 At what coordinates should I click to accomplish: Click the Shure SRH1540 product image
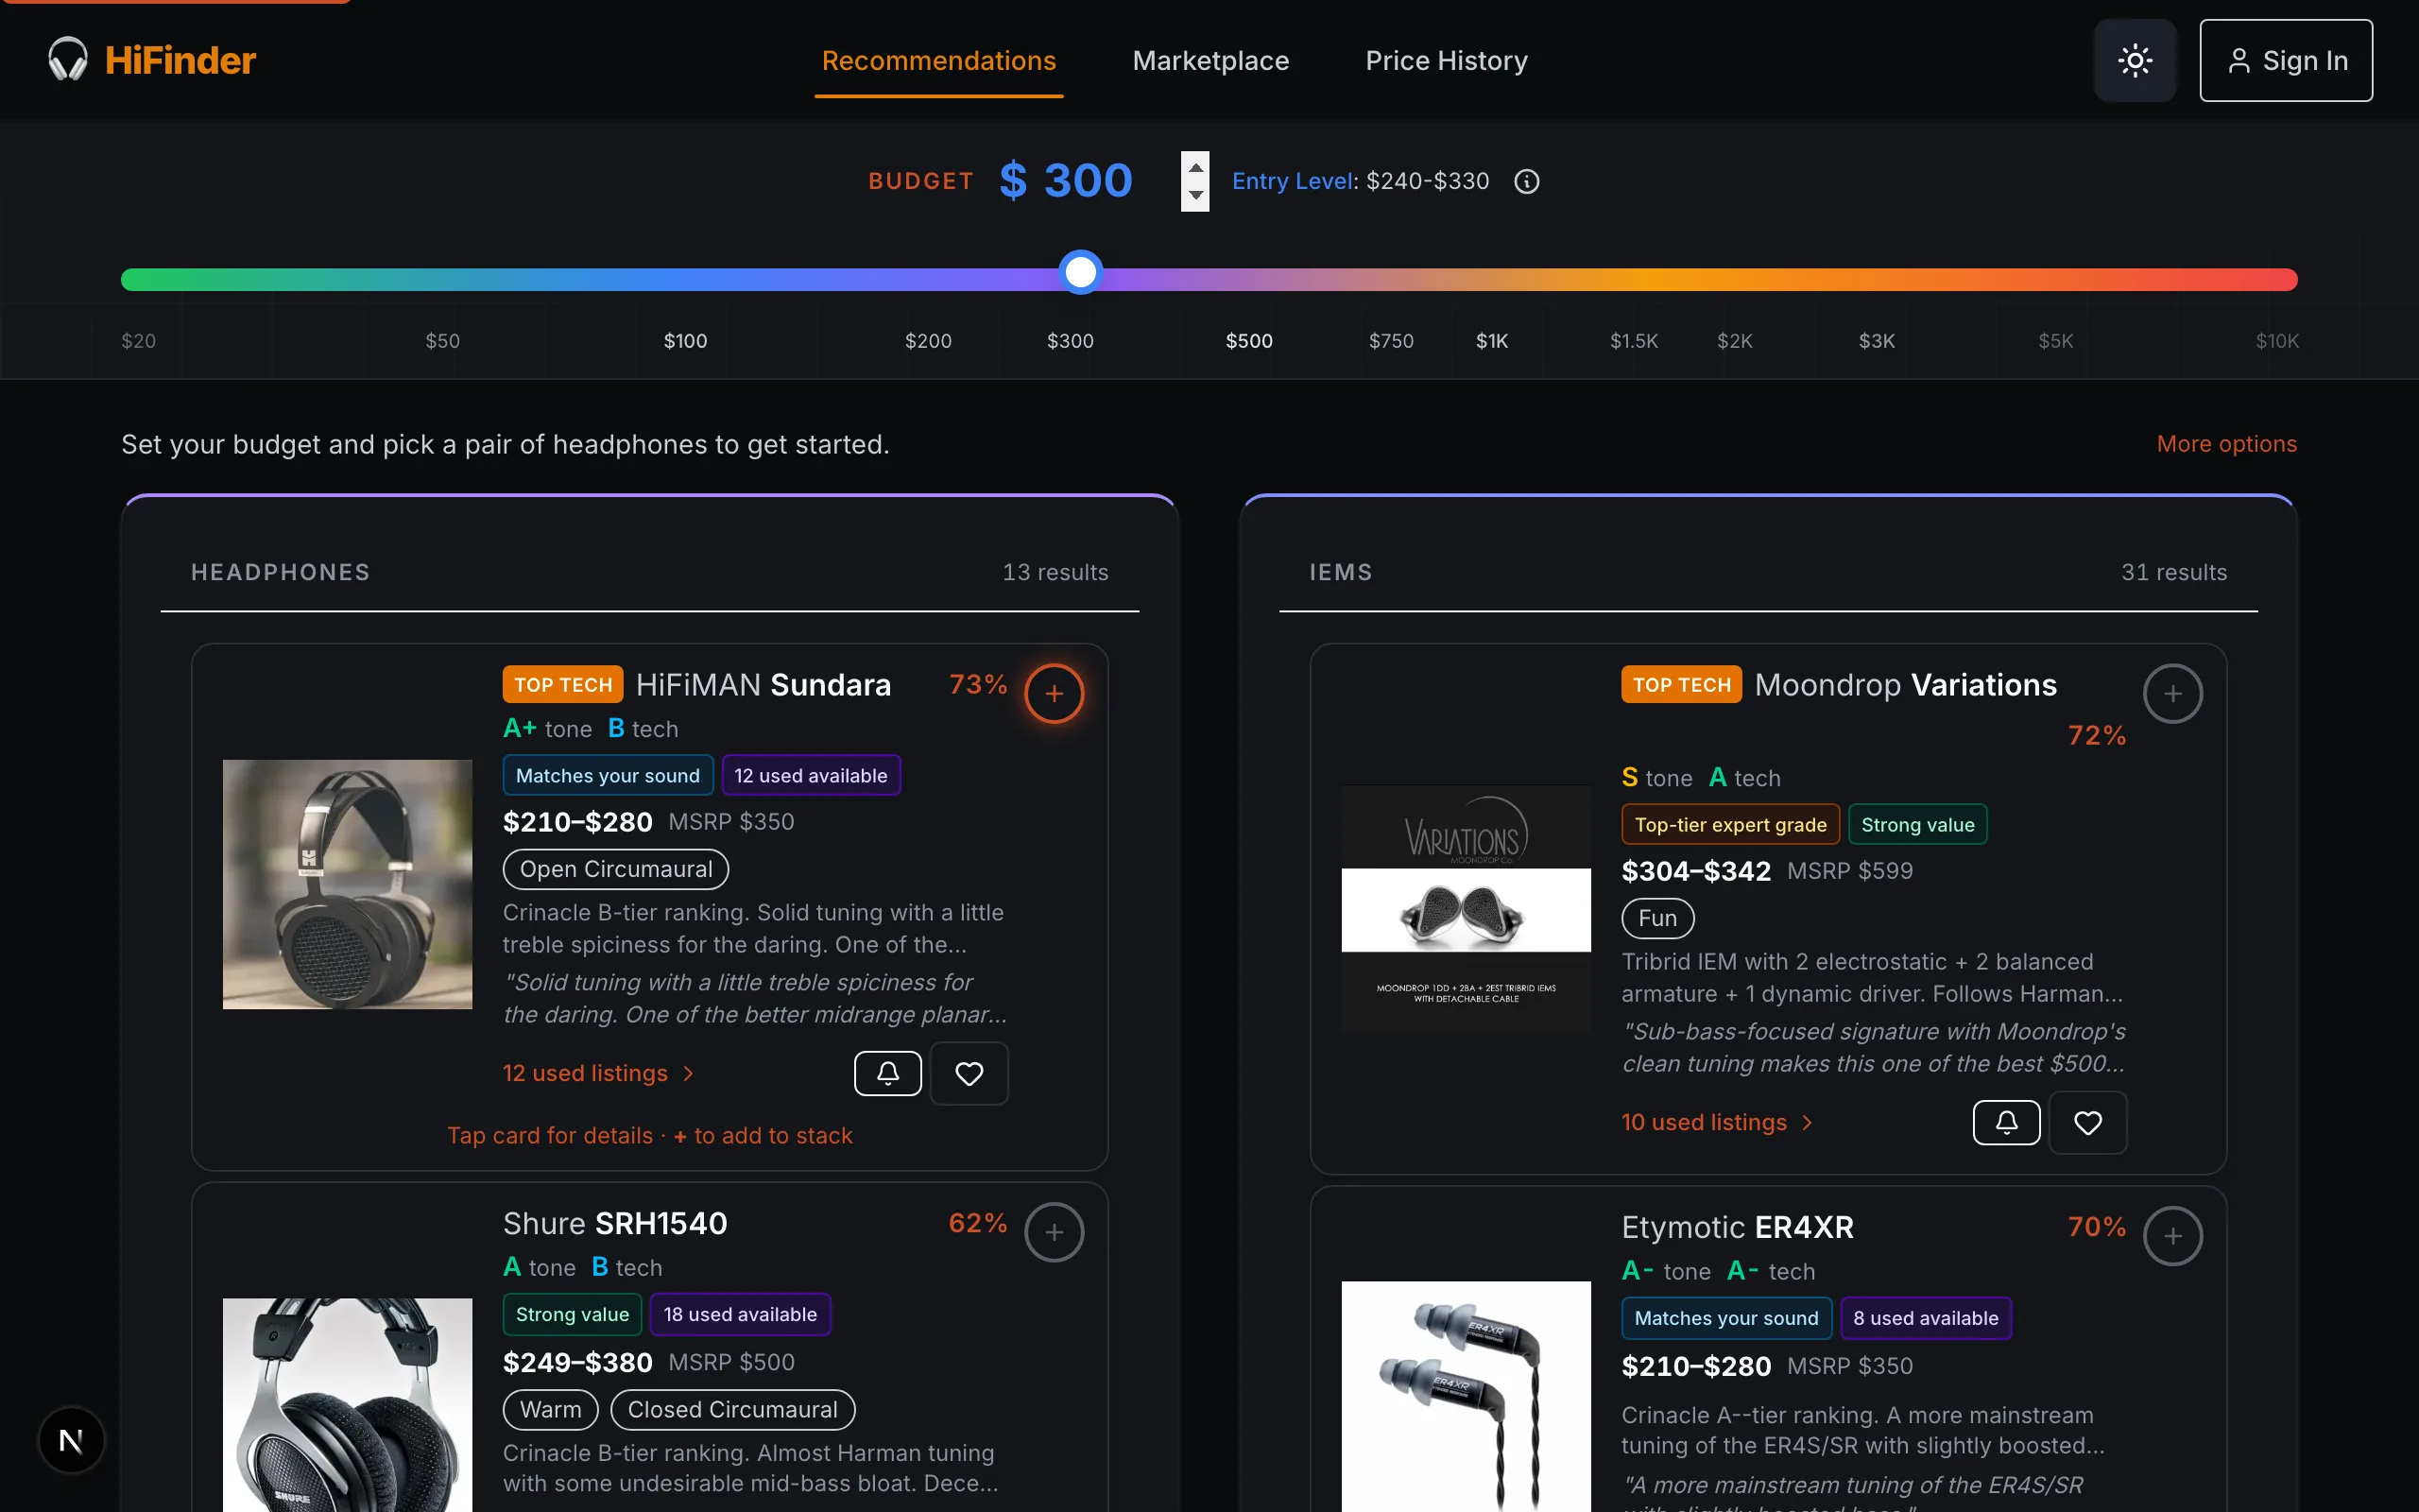(347, 1405)
